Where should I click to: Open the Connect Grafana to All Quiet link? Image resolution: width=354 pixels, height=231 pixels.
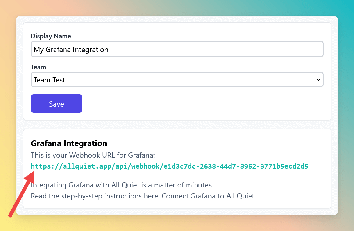point(208,196)
